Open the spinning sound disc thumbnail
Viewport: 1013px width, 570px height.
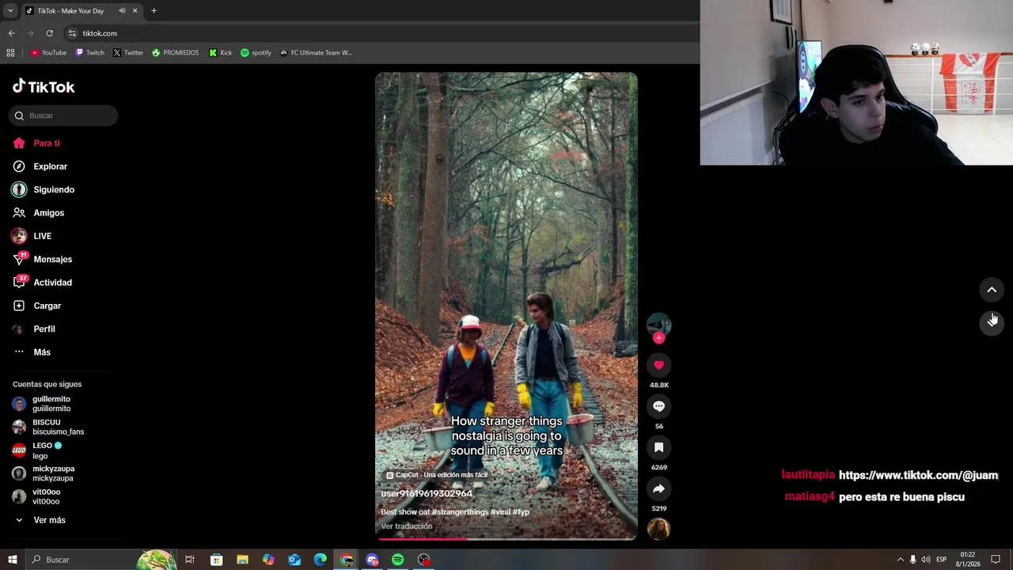[x=658, y=528]
